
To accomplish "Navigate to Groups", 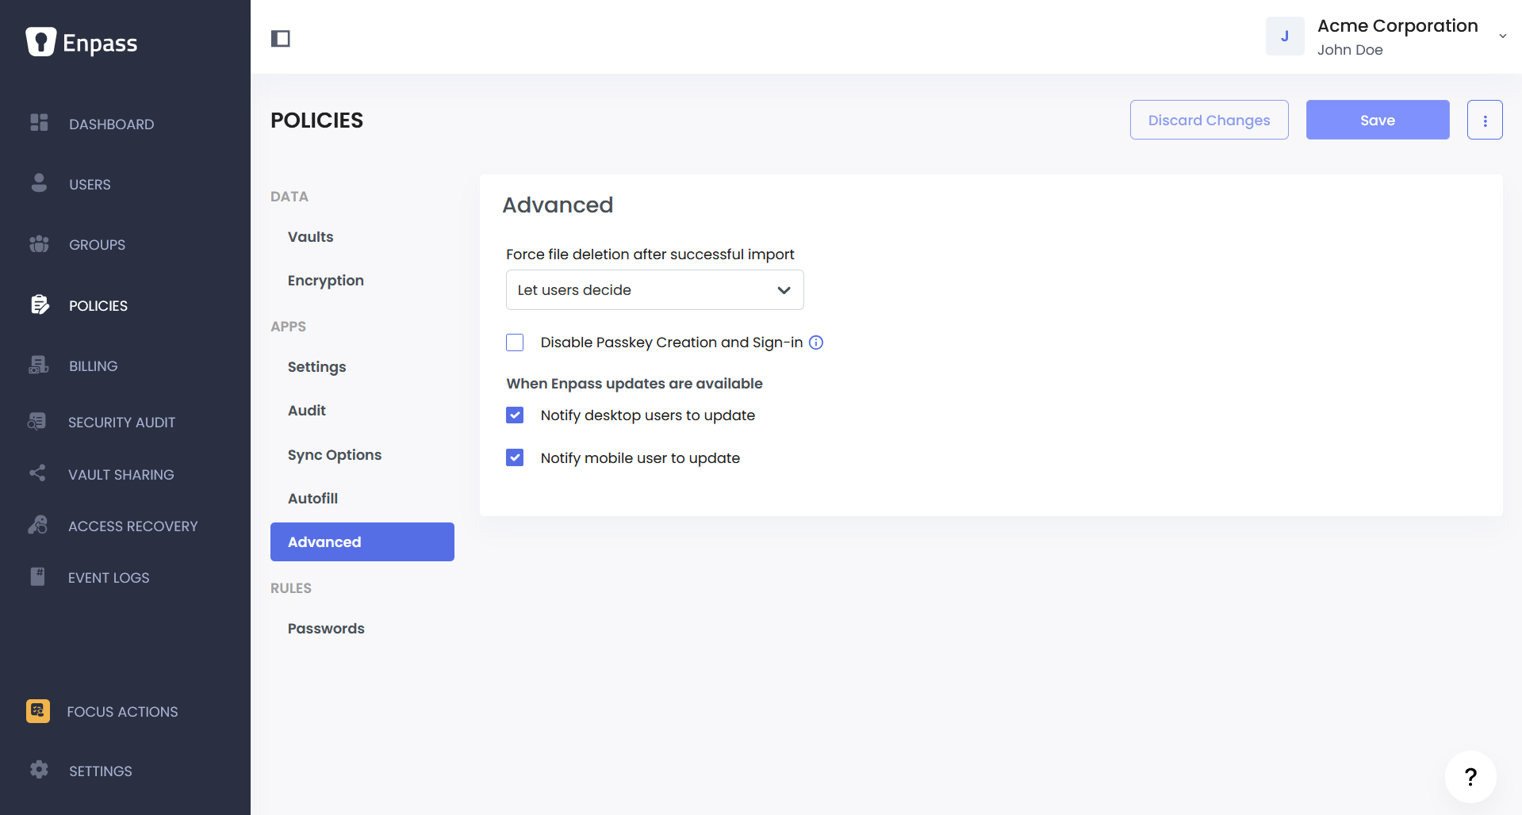I will (97, 244).
